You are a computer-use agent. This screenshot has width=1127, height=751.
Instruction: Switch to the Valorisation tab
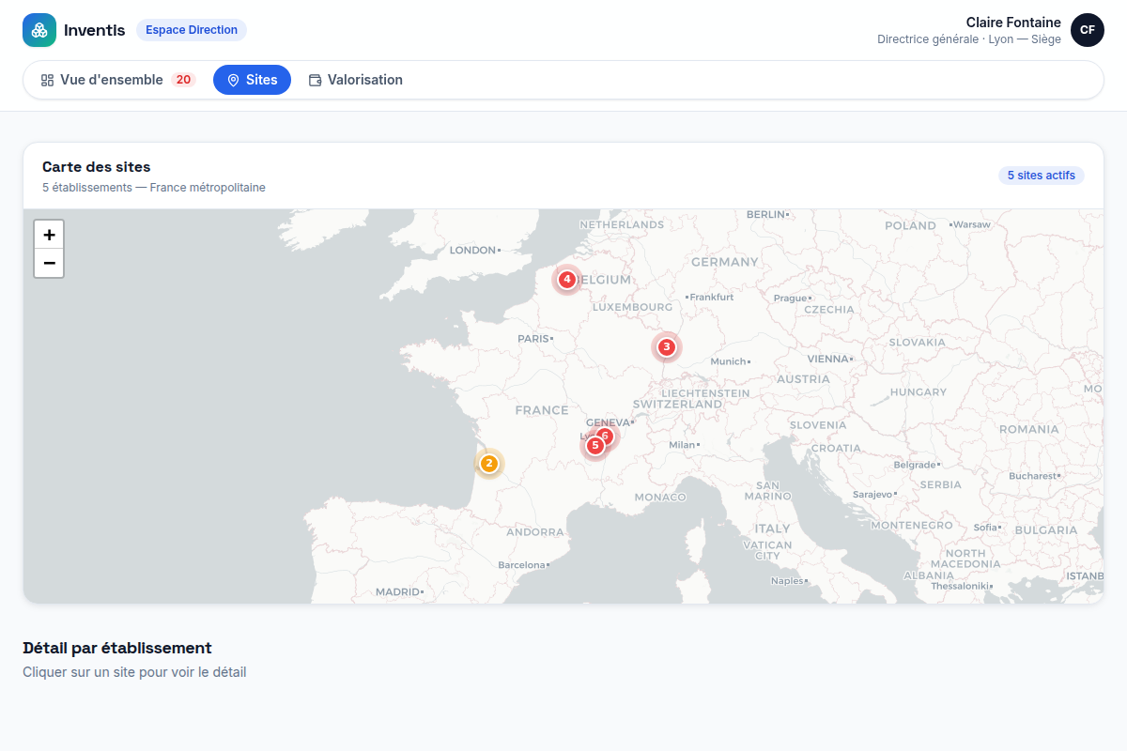(356, 80)
